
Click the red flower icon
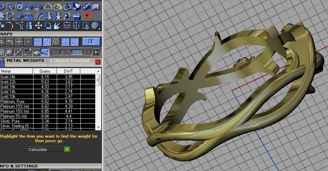point(86,16)
